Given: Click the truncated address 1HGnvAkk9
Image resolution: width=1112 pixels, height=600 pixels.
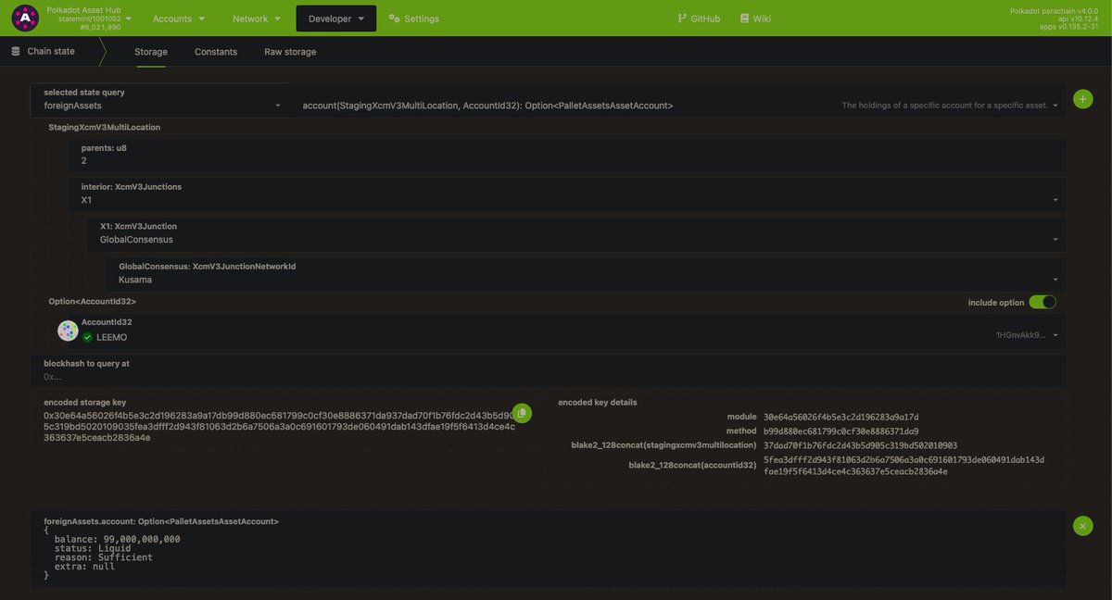Looking at the screenshot, I should click(1020, 335).
